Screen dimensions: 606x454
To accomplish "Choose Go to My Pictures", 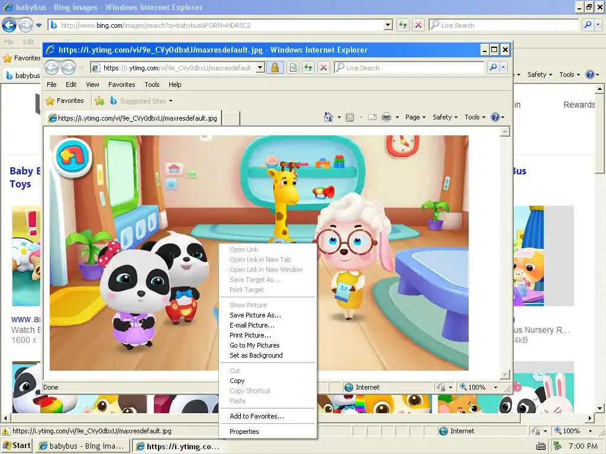I will coord(268,345).
